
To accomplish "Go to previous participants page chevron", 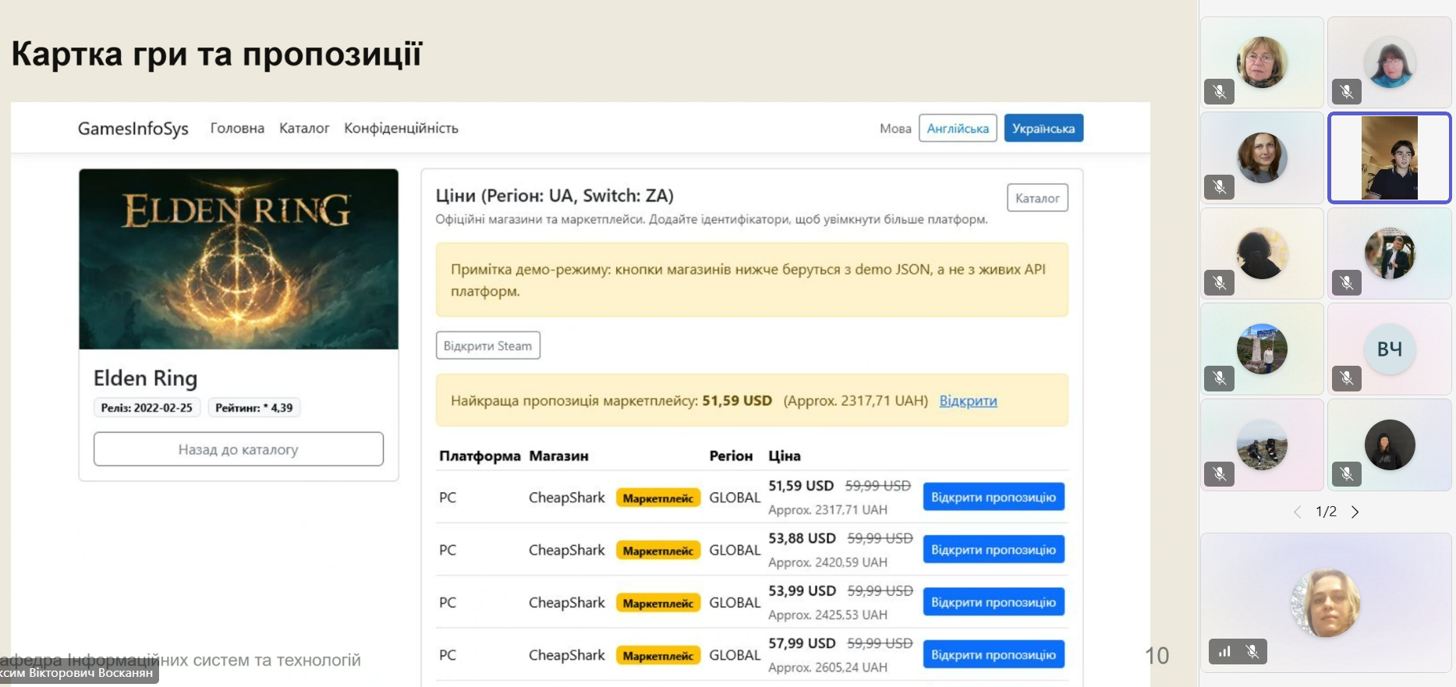I will 1297,512.
